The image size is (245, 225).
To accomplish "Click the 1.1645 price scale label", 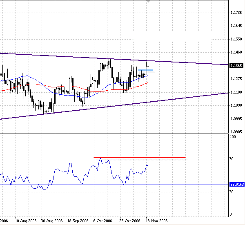I will [x=236, y=26].
